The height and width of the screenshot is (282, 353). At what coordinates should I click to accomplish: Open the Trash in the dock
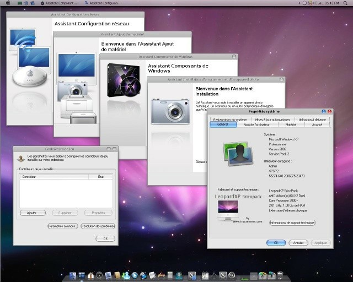point(280,275)
